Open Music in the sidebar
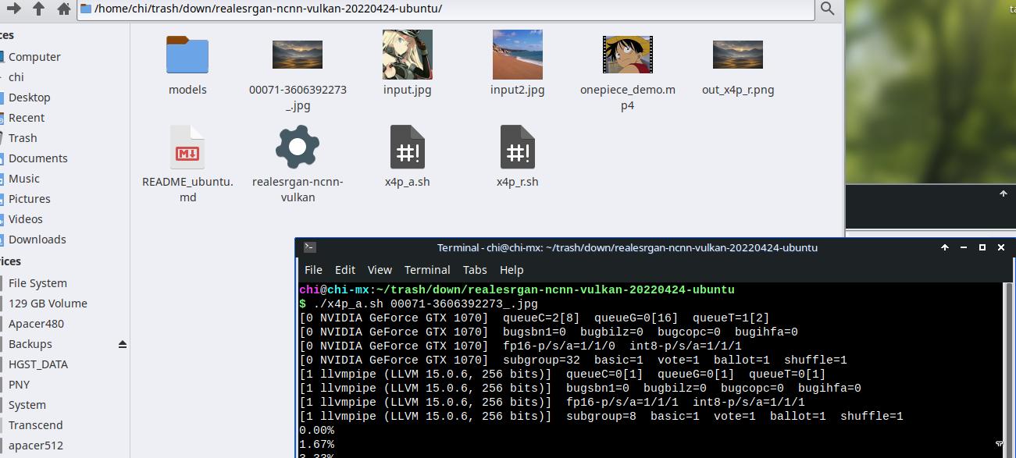Screen dimensions: 1016x458 (24, 179)
